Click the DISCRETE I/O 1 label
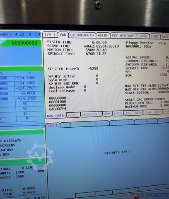The width and height of the screenshot is (169, 199). pos(118,153)
